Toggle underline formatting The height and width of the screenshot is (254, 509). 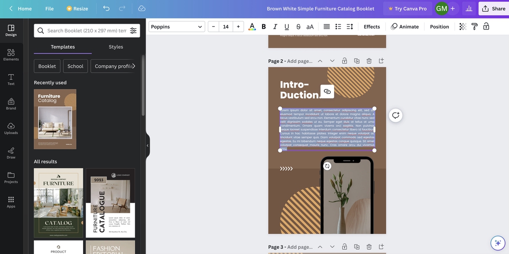coord(287,27)
